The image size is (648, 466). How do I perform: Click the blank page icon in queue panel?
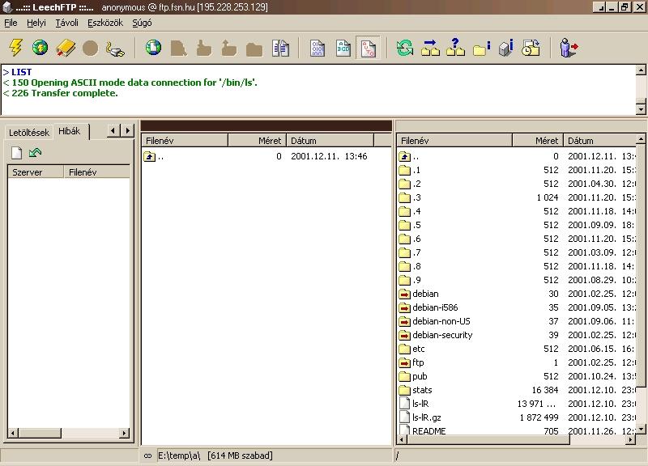tap(16, 152)
